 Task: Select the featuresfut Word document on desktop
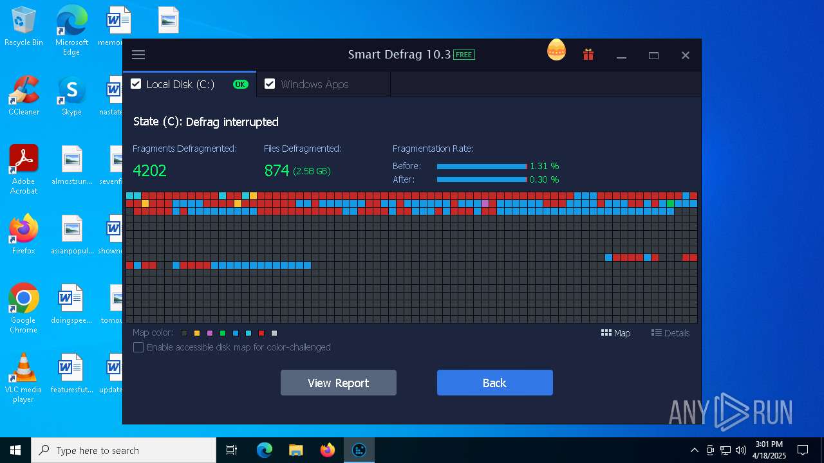tap(71, 374)
